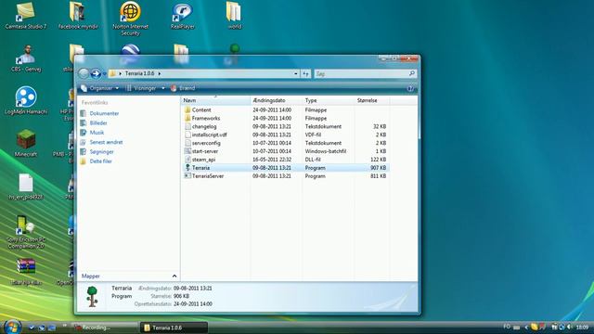Select steam_api DLL file
594x334 pixels.
coord(204,160)
